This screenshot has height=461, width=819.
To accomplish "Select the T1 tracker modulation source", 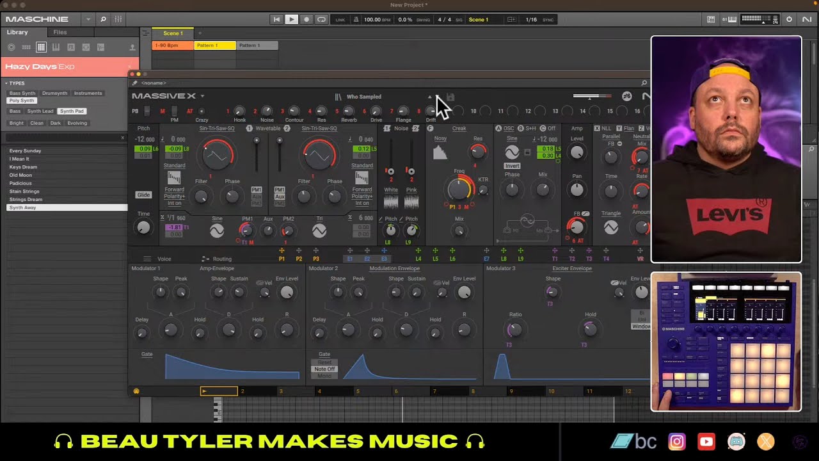I will point(555,259).
